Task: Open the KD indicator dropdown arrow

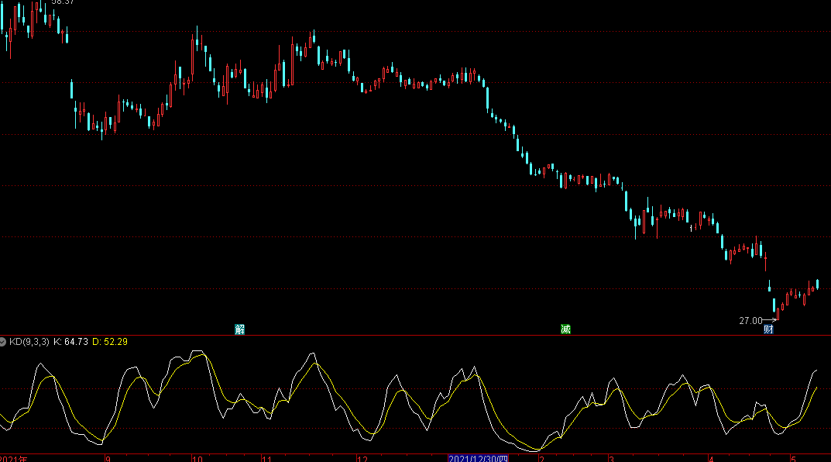Action: click(x=2, y=342)
